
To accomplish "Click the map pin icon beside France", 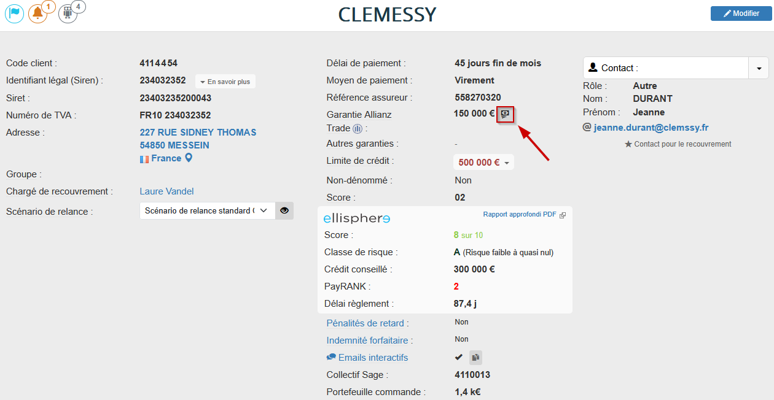I will 189,158.
